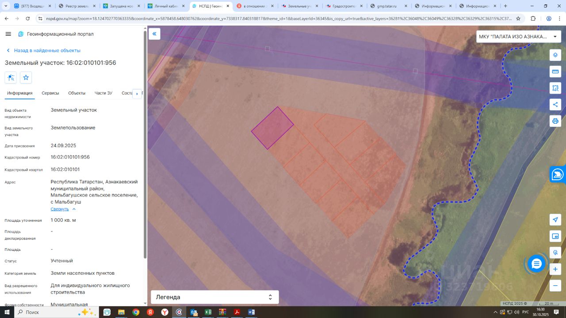566x318 pixels.
Task: Open the browser profile icon
Action: coord(549,19)
